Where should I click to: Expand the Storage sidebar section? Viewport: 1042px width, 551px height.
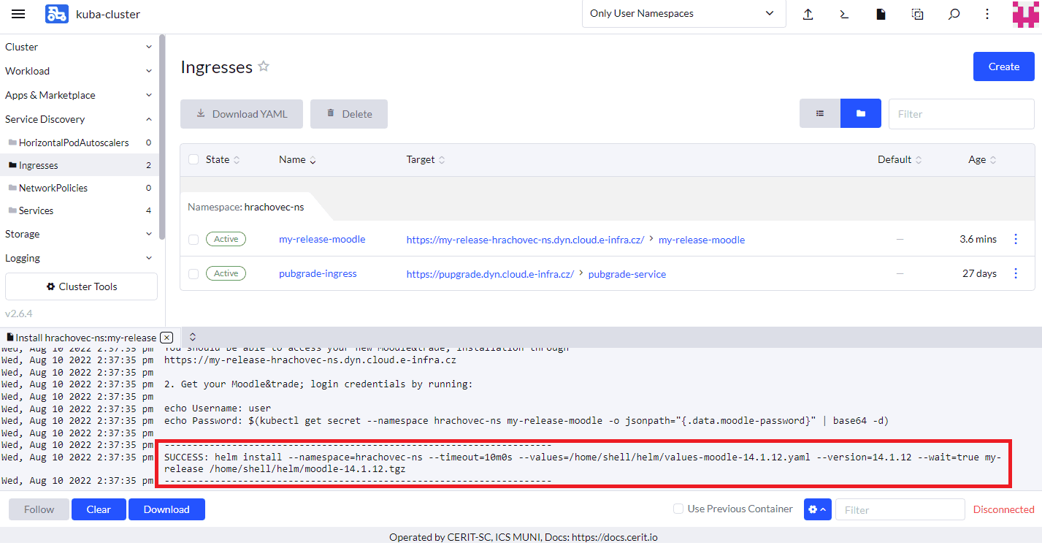tap(79, 234)
